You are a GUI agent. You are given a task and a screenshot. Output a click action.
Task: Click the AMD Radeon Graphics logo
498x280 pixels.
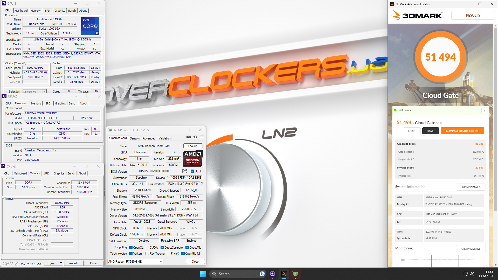coord(193,158)
